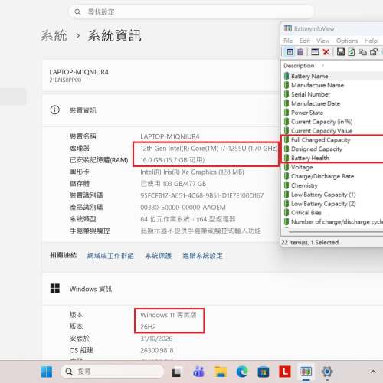Open the Windows Start button
Image resolution: width=383 pixels, height=383 pixels.
(x=47, y=372)
